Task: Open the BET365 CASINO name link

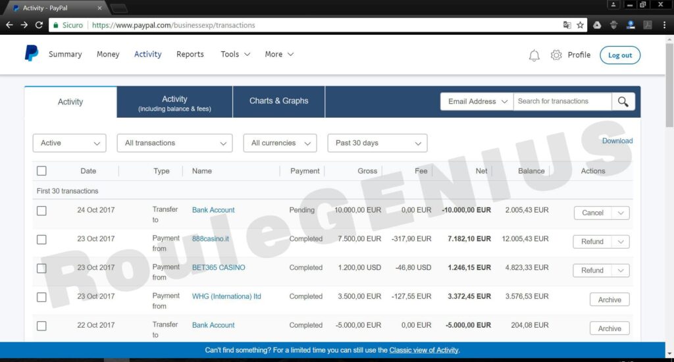Action: (219, 267)
